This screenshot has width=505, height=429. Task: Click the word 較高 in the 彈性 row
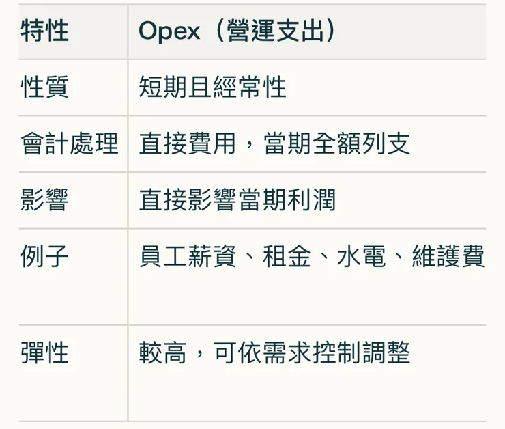pyautogui.click(x=163, y=353)
